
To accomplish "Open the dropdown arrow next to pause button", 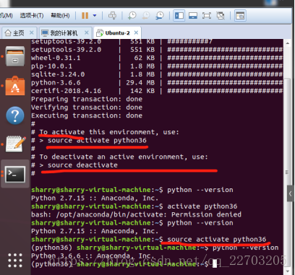I will tap(95, 16).
